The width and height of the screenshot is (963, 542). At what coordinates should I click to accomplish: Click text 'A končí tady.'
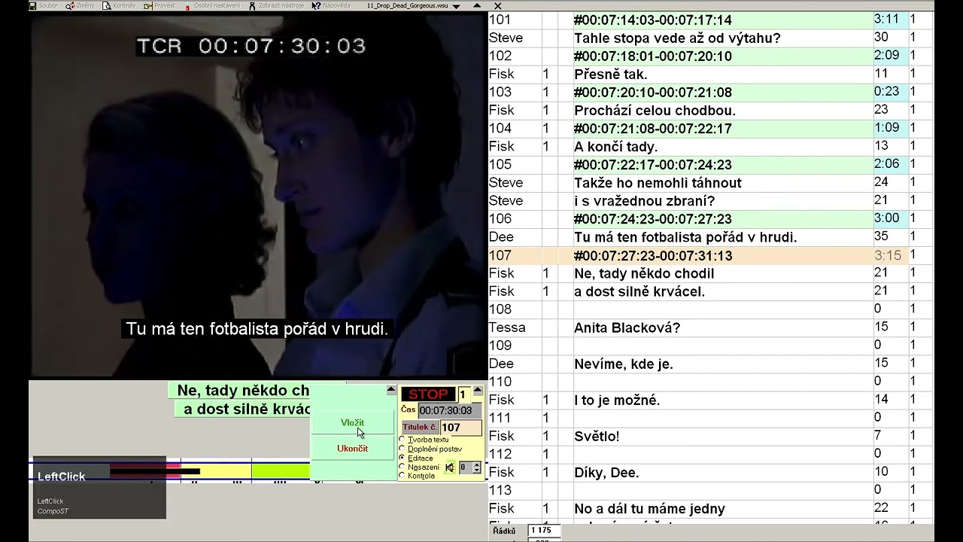(x=615, y=147)
